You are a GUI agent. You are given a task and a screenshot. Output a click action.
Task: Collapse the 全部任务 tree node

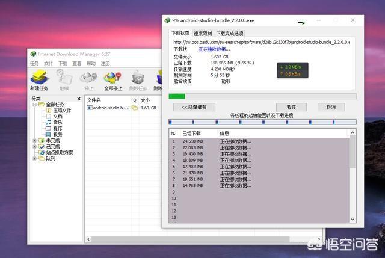(34, 105)
